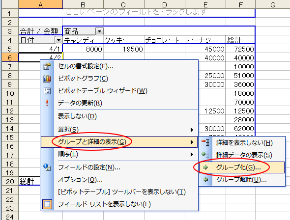This screenshot has height=220, width=290.
Task: Click the キャンディ column label
Action: pos(83,40)
